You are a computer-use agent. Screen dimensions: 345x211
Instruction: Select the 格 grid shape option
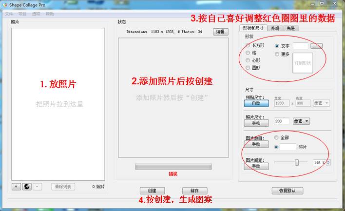pyautogui.click(x=248, y=53)
